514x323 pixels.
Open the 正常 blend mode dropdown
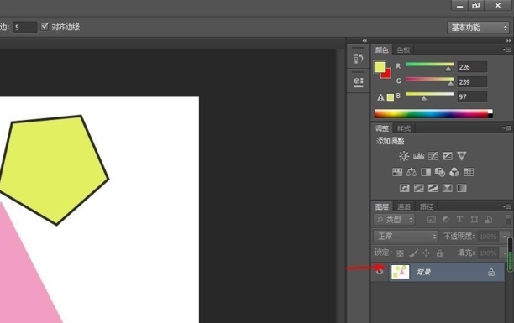(x=406, y=236)
